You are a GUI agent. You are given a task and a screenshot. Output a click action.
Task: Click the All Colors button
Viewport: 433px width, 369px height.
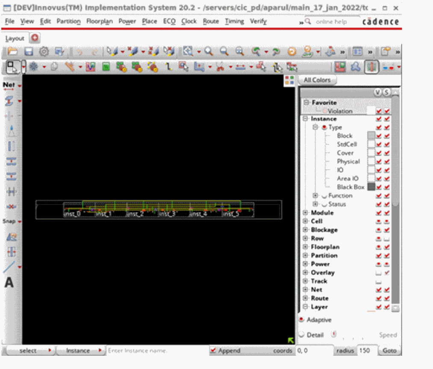(x=317, y=80)
